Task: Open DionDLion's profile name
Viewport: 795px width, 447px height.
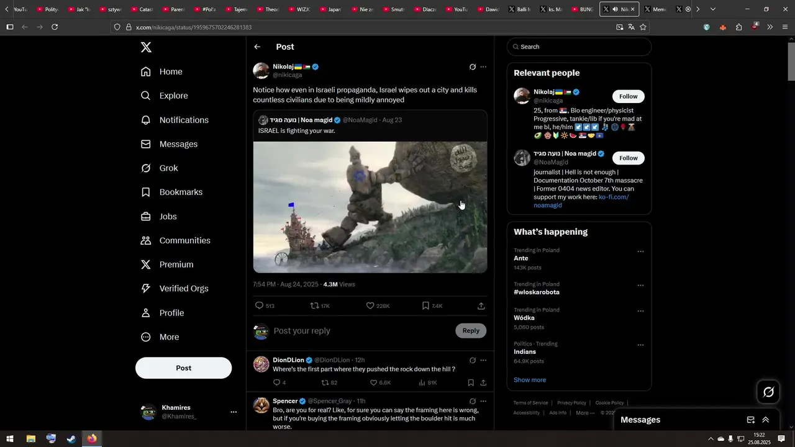Action: tap(288, 360)
